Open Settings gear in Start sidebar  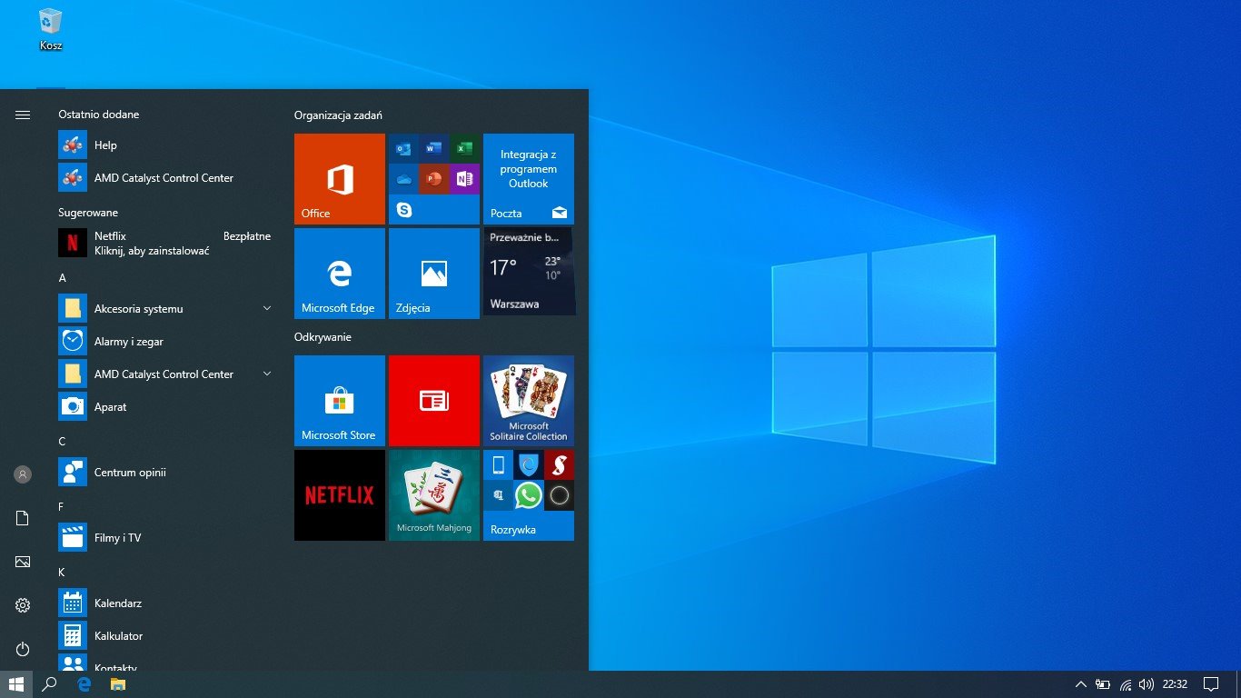click(23, 605)
